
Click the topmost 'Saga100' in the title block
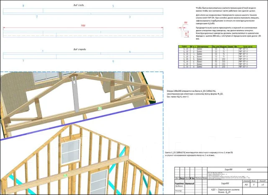click(229, 169)
